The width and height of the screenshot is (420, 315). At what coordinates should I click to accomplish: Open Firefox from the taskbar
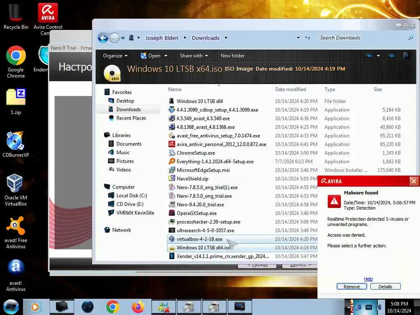138,307
